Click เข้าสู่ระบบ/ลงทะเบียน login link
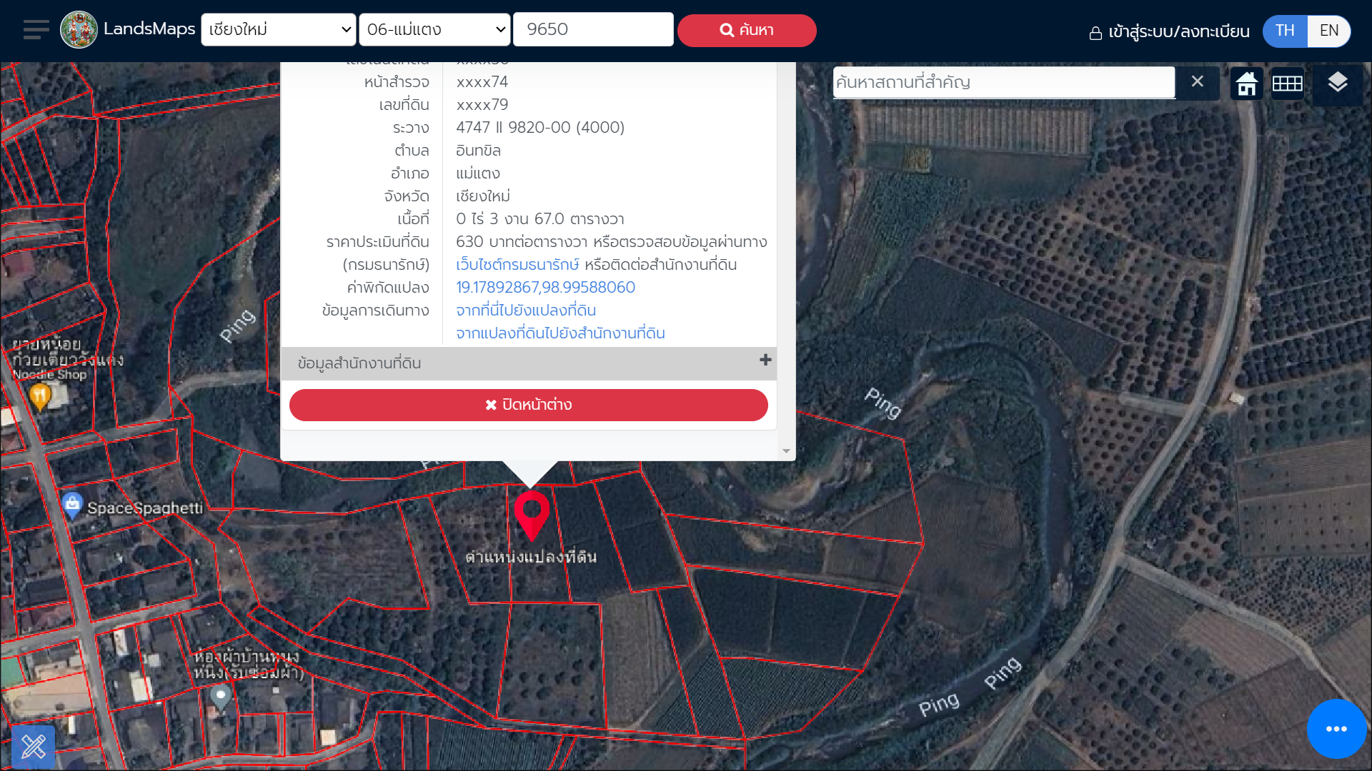The image size is (1372, 771). coord(1169,32)
